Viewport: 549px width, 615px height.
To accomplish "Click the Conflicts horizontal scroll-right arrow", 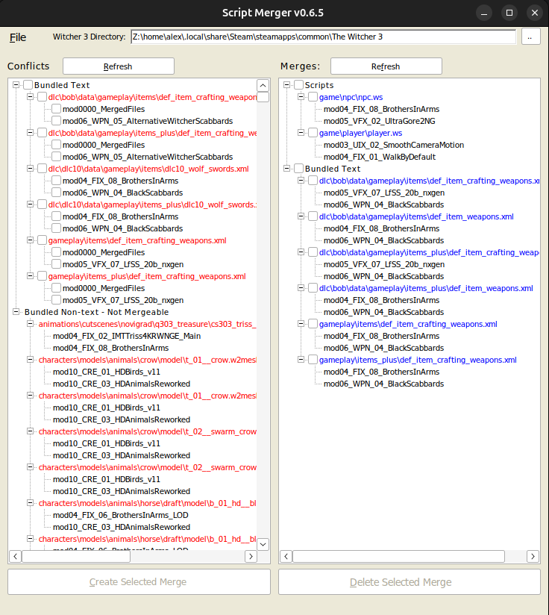I will pyautogui.click(x=251, y=556).
